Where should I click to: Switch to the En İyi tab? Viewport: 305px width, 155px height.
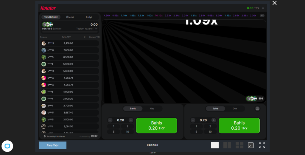pyautogui.click(x=89, y=17)
